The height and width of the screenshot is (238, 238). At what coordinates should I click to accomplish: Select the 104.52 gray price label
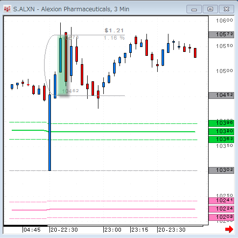point(221,95)
